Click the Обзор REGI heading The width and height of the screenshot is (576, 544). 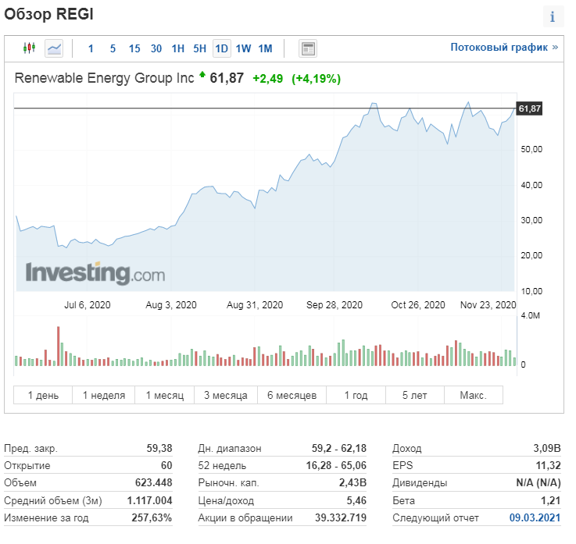coord(48,14)
